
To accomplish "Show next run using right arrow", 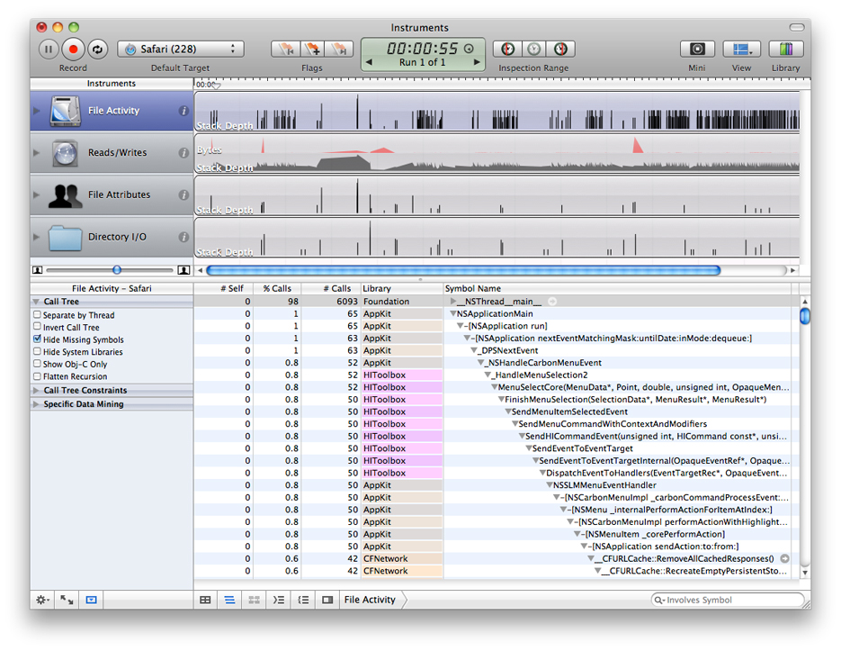I will (477, 62).
